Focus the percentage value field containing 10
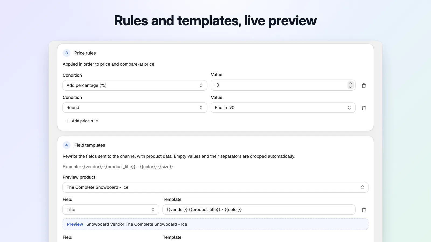This screenshot has height=242, width=431. pos(283,85)
